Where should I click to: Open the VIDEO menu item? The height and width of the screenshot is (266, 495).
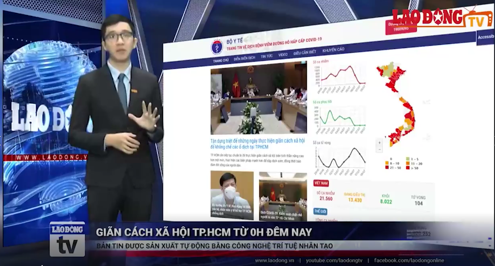click(283, 54)
